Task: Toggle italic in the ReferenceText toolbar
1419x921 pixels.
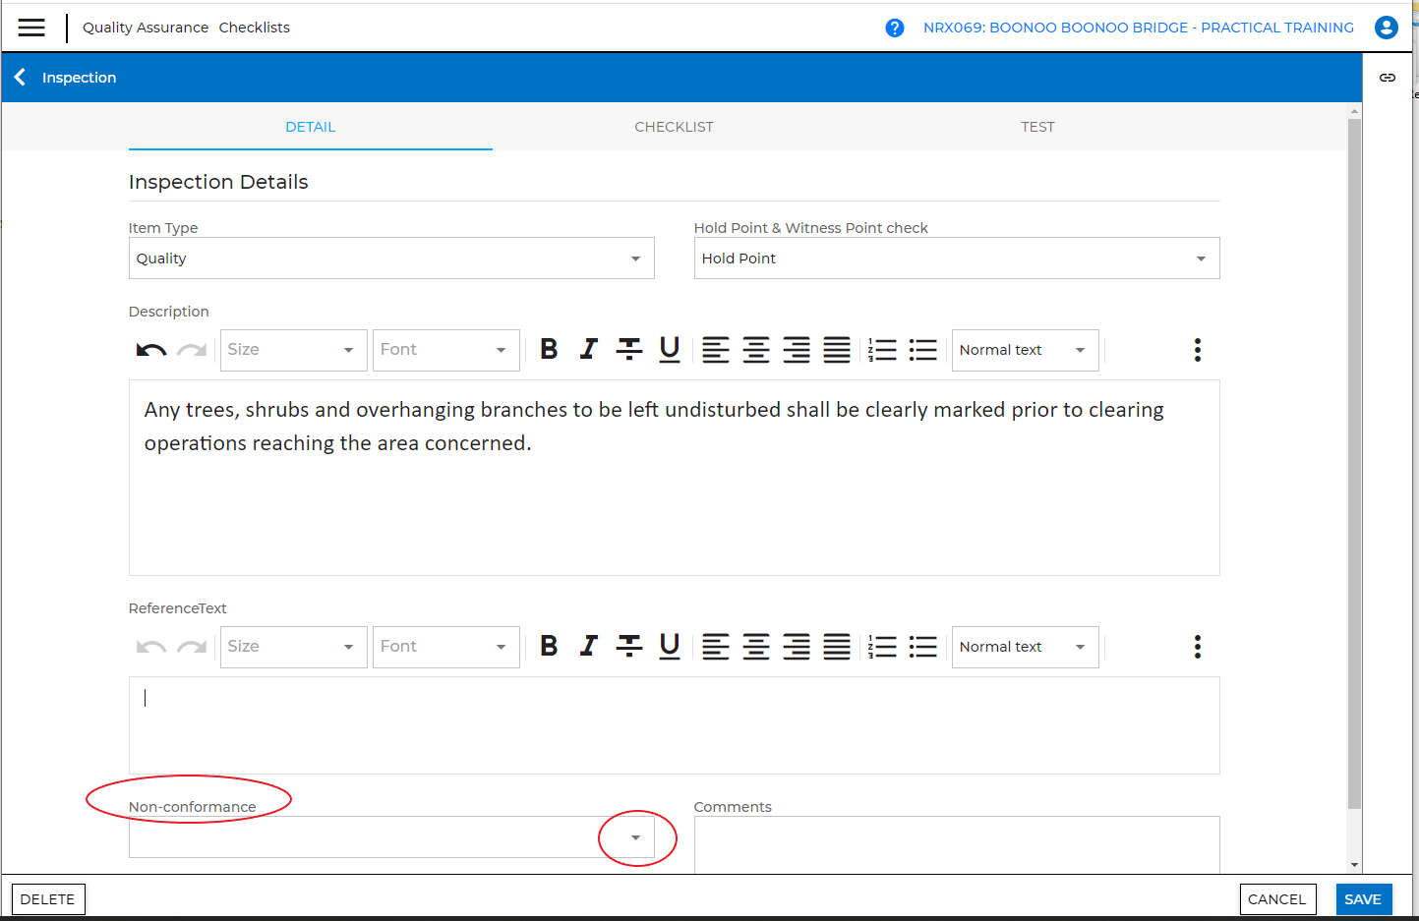Action: click(588, 647)
